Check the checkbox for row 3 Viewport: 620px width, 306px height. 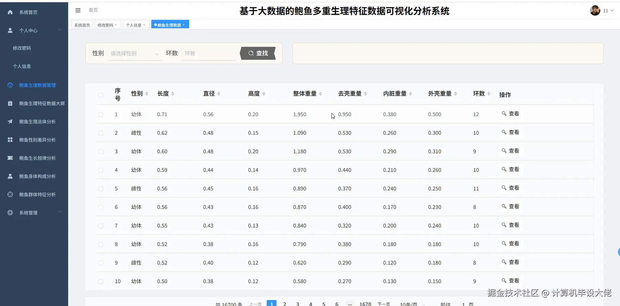pos(101,152)
